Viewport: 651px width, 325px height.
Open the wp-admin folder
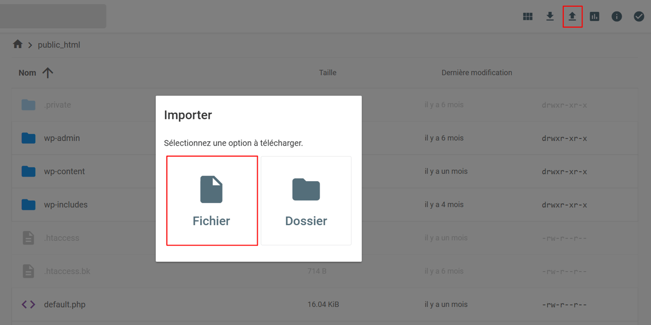pyautogui.click(x=63, y=138)
